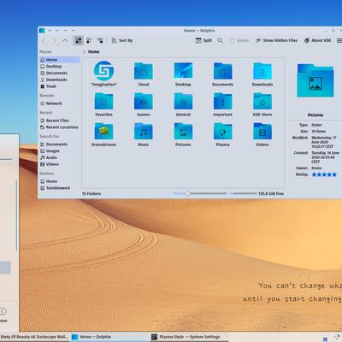Select Home under Devices
The width and height of the screenshot is (342, 342).
coord(59,181)
